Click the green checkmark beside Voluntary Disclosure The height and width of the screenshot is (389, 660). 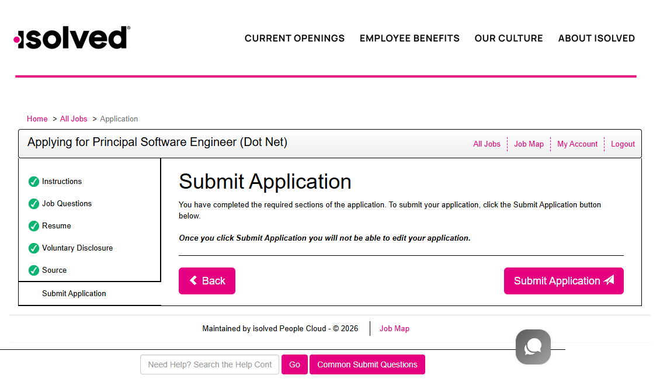point(34,248)
